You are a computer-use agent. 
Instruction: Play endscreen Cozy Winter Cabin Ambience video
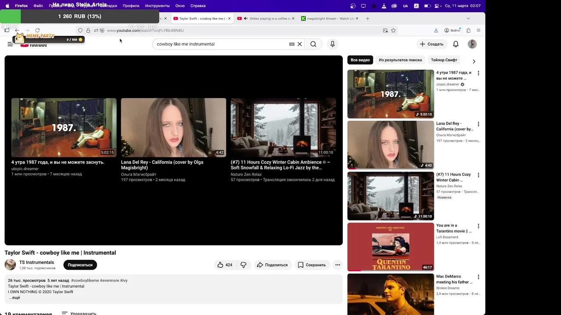point(284,127)
